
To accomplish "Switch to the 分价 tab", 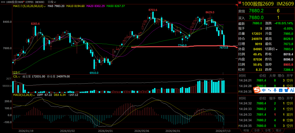I will click(x=257, y=131).
